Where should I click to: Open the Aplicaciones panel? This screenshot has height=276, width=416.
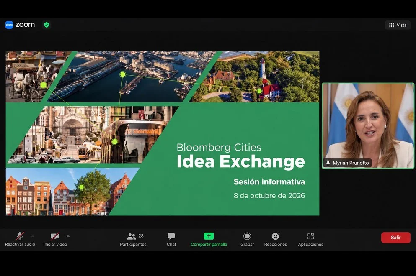coord(311,239)
